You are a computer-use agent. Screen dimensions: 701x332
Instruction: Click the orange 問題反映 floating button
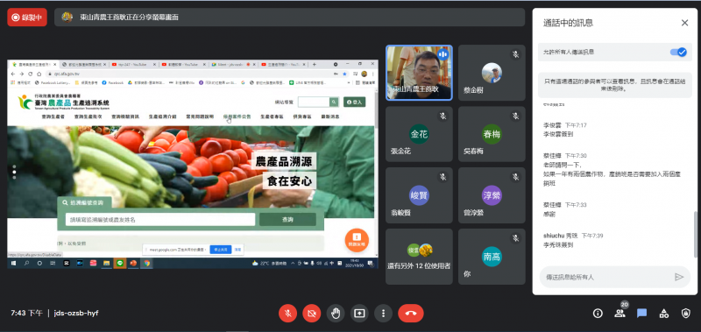[357, 240]
